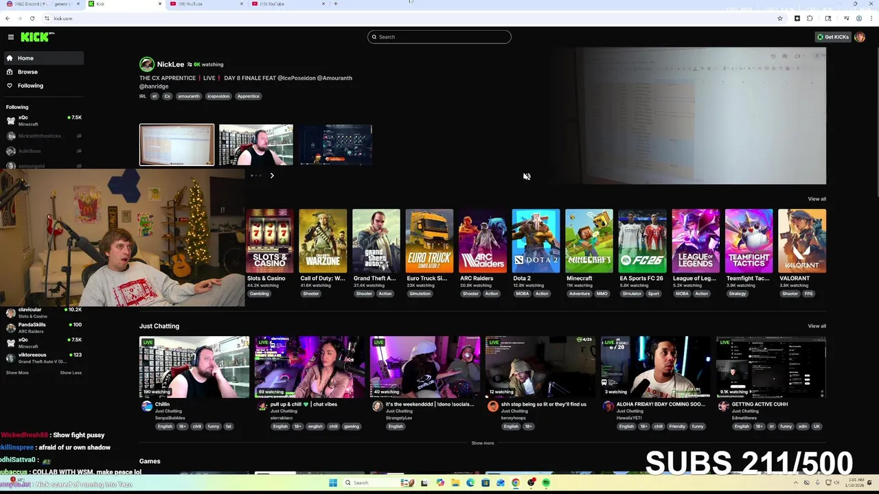Open a new browser tab
This screenshot has height=494, width=879.
(x=335, y=4)
